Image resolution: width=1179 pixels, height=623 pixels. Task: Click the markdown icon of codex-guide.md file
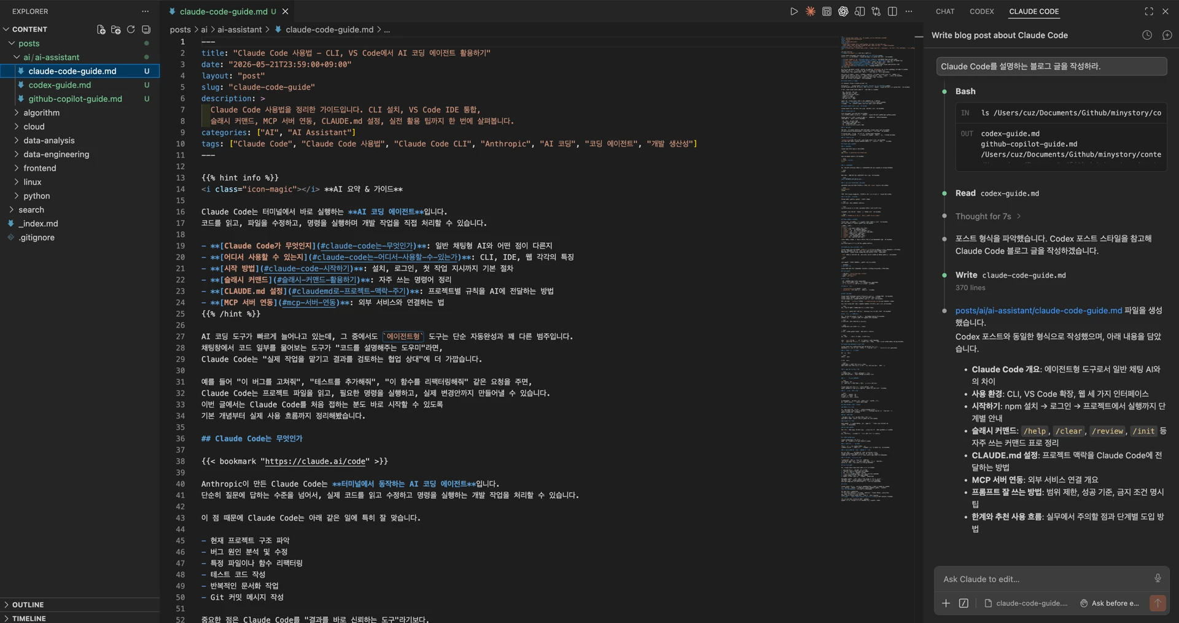21,85
